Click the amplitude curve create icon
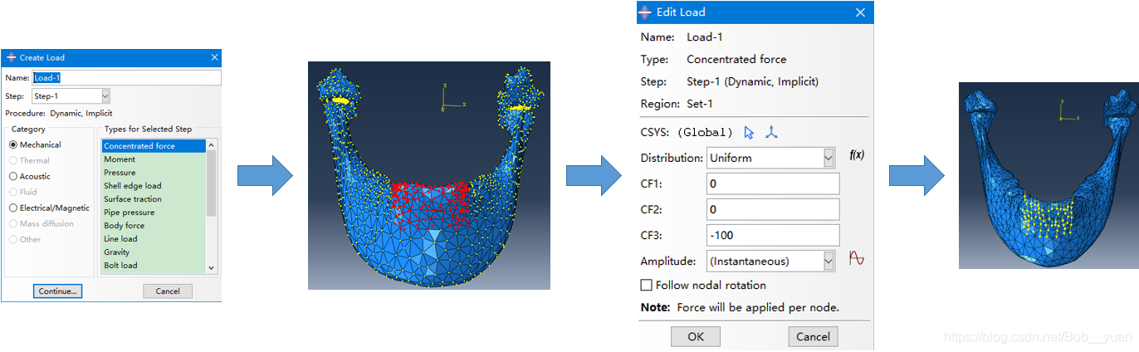This screenshot has width=1139, height=352. pyautogui.click(x=857, y=259)
